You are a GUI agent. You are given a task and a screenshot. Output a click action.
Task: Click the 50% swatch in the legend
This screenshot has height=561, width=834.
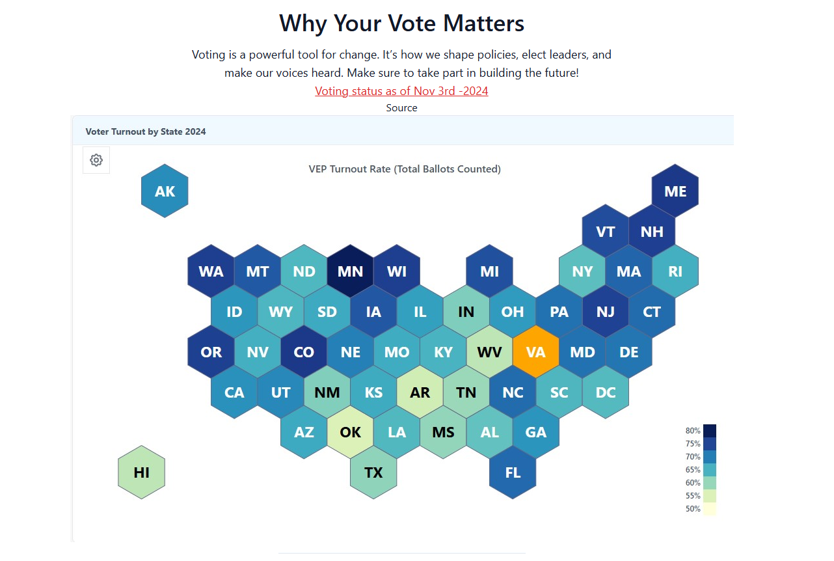[x=708, y=508]
